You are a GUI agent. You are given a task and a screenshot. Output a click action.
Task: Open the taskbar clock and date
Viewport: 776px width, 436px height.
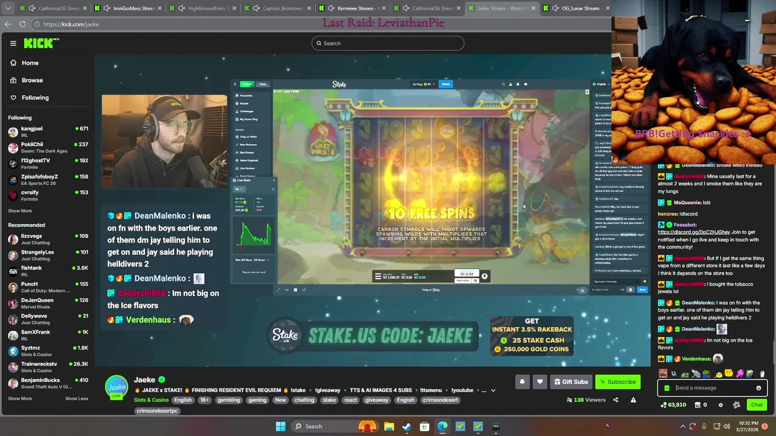(x=747, y=426)
